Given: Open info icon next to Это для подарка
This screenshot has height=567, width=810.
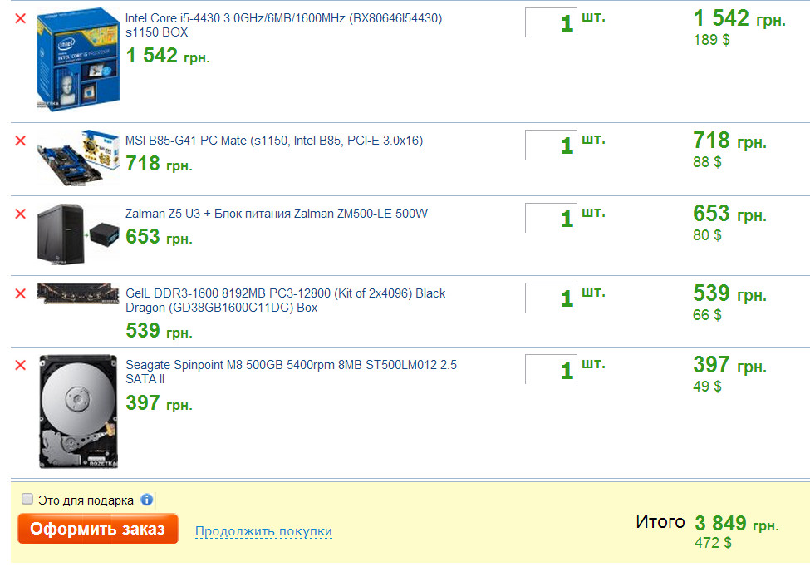Looking at the screenshot, I should [147, 500].
